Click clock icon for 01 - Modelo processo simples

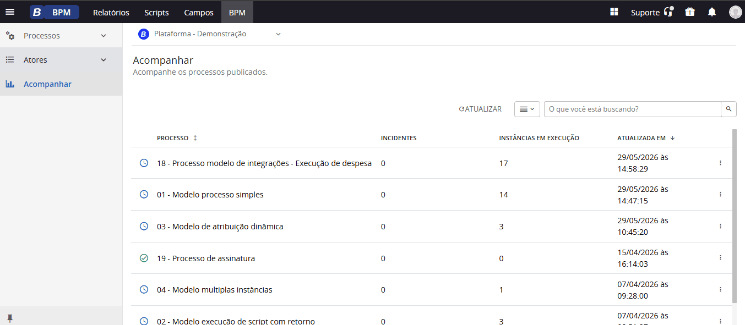144,194
